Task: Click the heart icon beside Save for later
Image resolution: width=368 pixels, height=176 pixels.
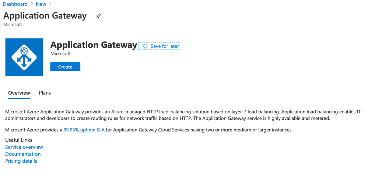Action: click(145, 46)
